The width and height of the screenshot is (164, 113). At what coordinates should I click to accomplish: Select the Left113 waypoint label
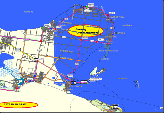click(x=101, y=40)
